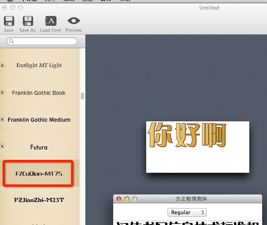Pick the Franklin Gothic Medium font
Screen dimensions: 267x225
[39, 120]
